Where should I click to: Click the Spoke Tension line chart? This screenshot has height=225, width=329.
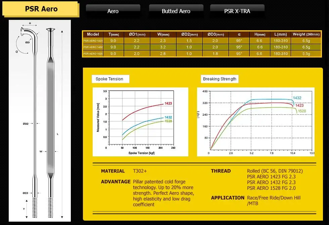(140, 122)
